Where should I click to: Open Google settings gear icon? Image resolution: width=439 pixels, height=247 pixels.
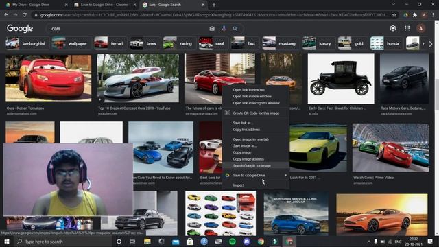tap(393, 28)
